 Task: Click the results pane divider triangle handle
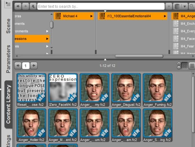click(x=105, y=60)
